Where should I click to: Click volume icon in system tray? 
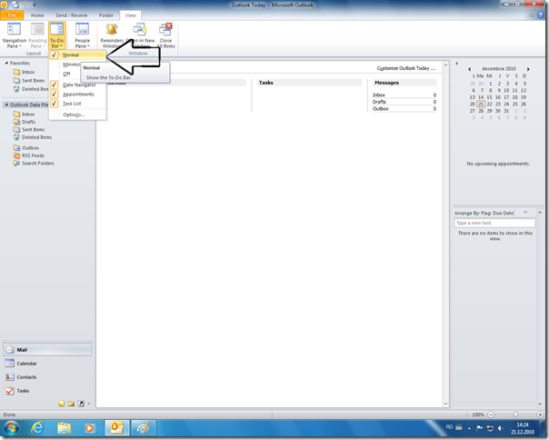501,428
